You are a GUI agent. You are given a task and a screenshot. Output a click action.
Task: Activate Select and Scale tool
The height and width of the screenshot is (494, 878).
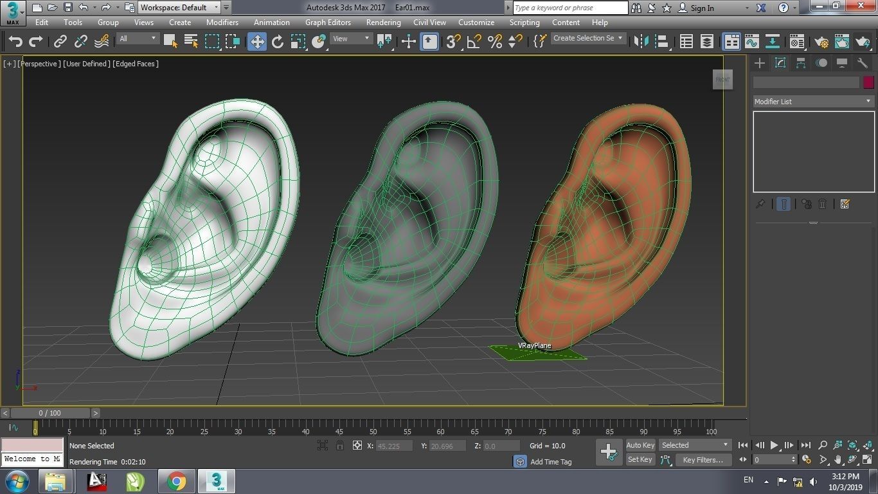[x=298, y=42]
